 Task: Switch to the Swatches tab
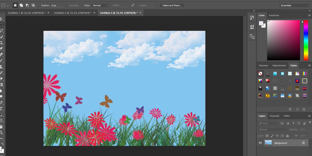click(x=274, y=15)
